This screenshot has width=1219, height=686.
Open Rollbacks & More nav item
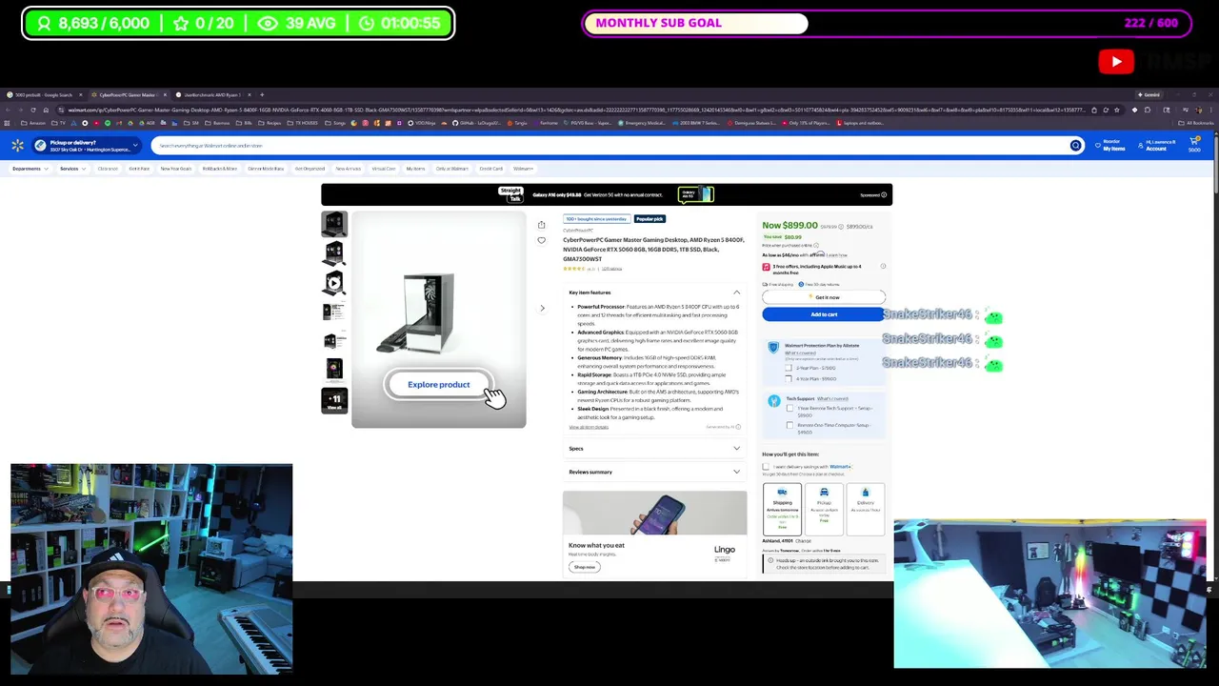pyautogui.click(x=219, y=169)
